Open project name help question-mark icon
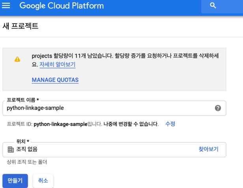The image size is (243, 188). pyautogui.click(x=218, y=108)
